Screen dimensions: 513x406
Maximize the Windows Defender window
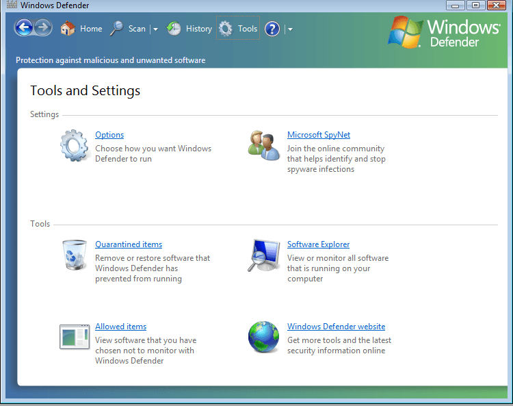475,5
